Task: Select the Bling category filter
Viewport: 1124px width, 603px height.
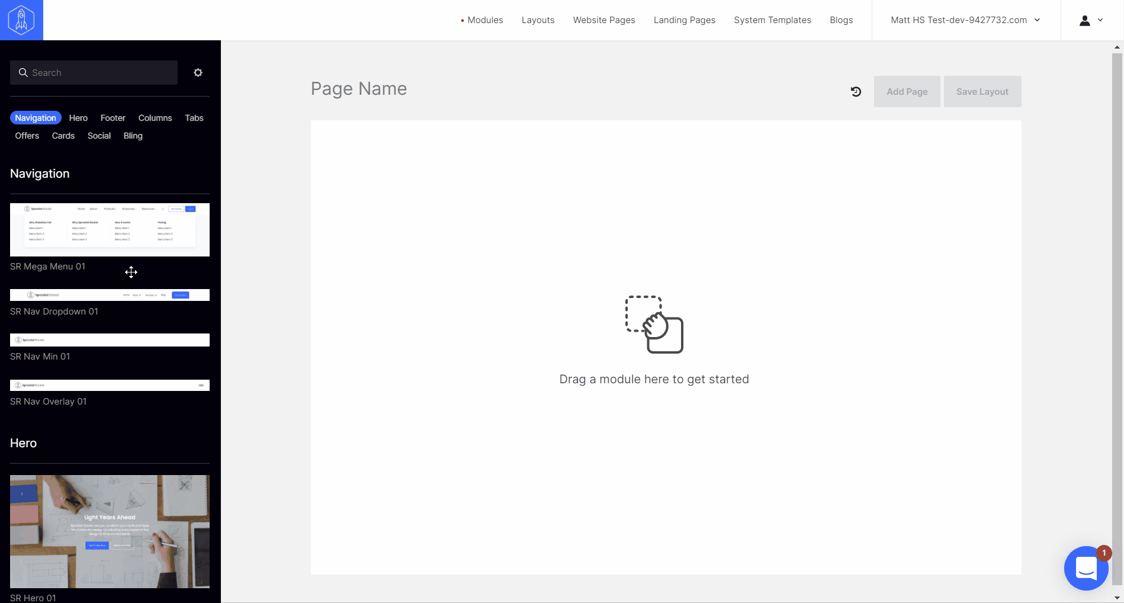Action: [x=133, y=136]
